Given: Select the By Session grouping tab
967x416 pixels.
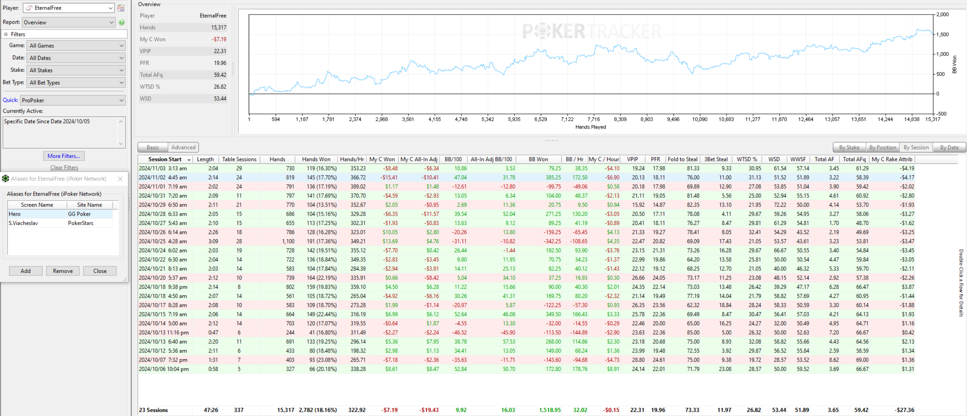Looking at the screenshot, I should pyautogui.click(x=916, y=147).
